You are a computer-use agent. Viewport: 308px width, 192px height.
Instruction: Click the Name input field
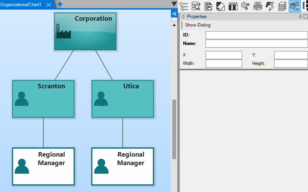click(x=256, y=43)
